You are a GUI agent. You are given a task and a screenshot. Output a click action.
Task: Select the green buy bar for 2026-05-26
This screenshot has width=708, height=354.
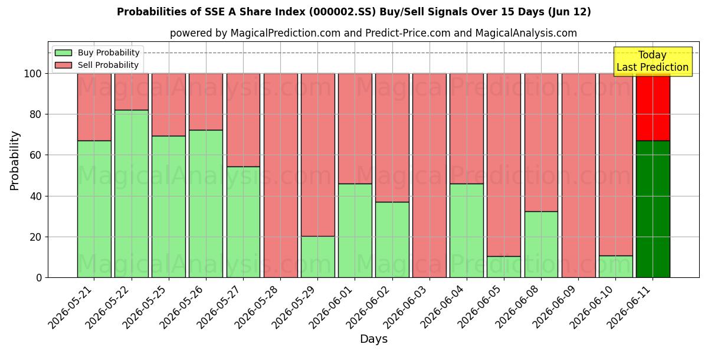coord(206,204)
